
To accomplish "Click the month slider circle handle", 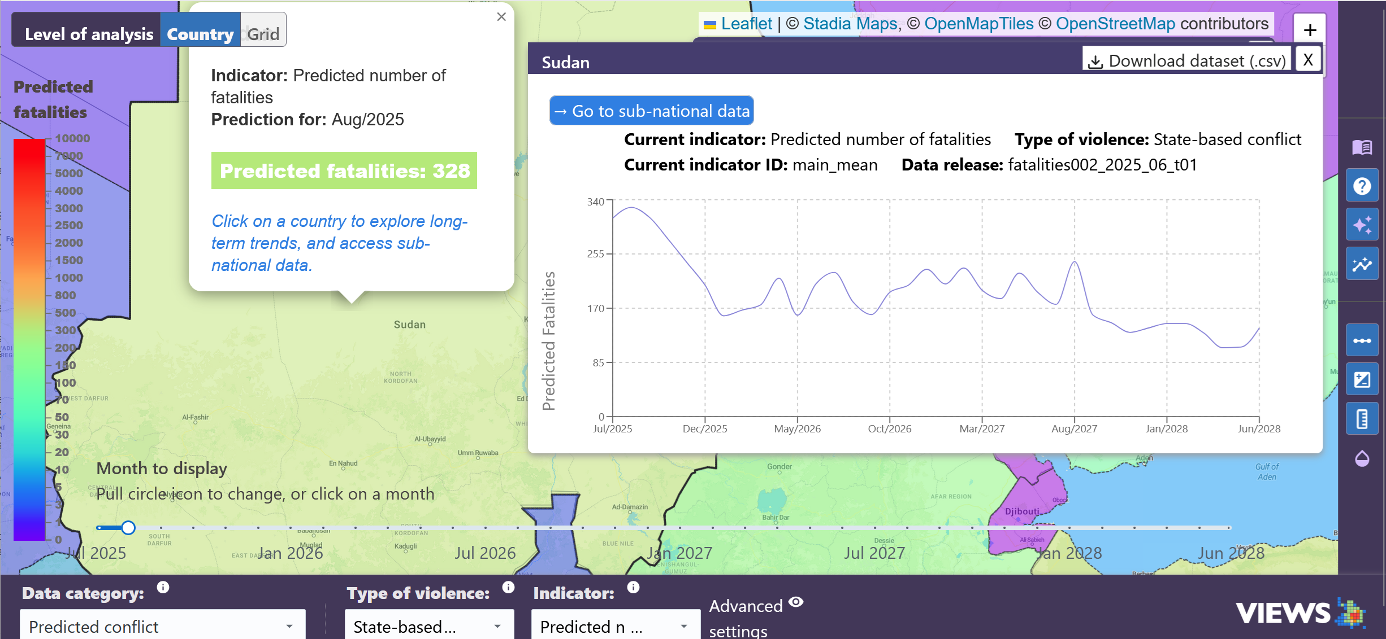I will [128, 527].
